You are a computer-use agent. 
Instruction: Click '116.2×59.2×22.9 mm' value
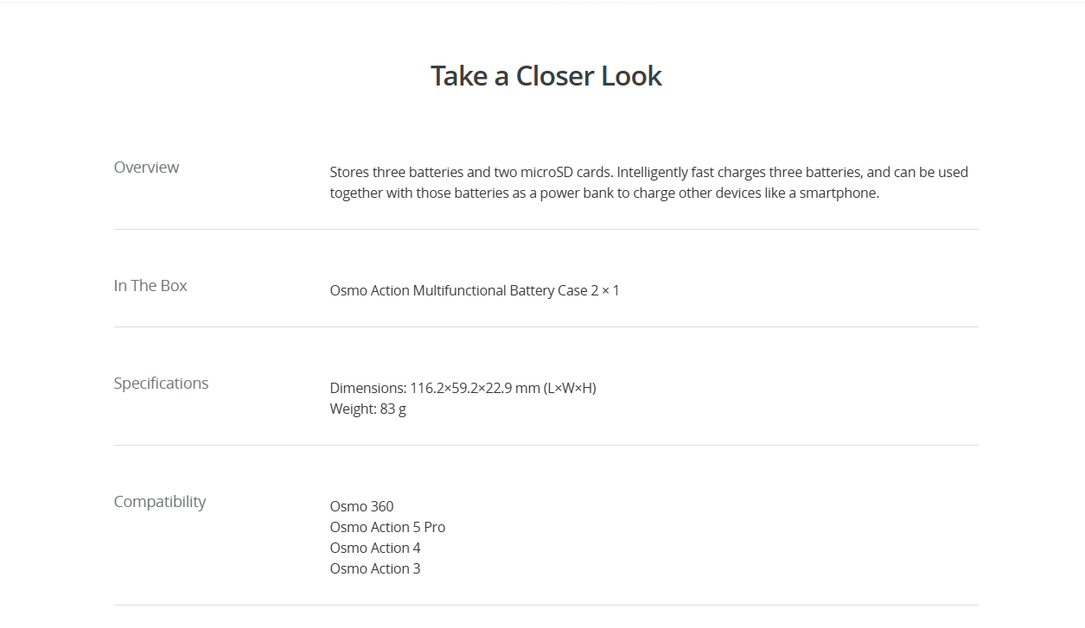click(475, 388)
